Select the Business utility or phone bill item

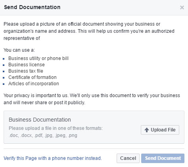[38, 58]
